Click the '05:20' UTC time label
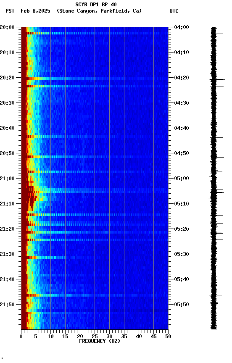This screenshot has width=232, height=363. pos(182,229)
